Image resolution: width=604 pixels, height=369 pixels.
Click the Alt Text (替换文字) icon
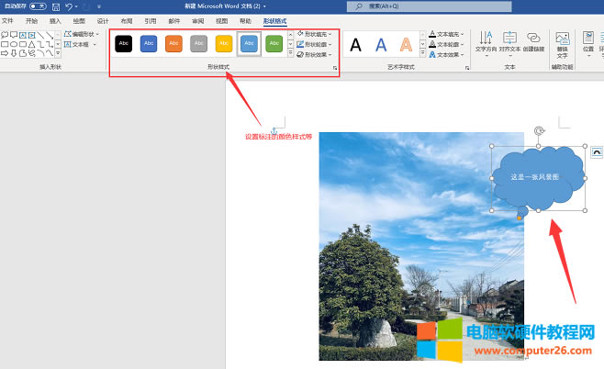click(562, 42)
